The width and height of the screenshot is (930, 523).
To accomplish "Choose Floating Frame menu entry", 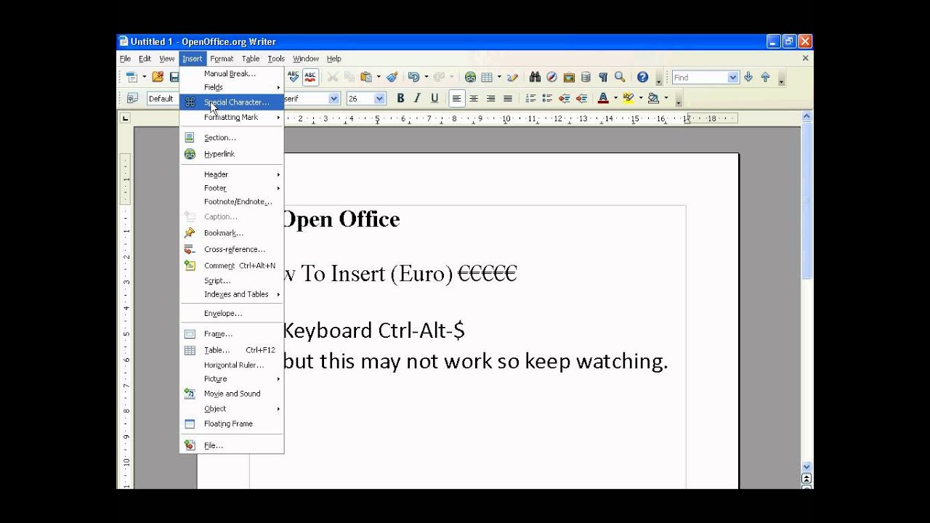I will [x=231, y=423].
